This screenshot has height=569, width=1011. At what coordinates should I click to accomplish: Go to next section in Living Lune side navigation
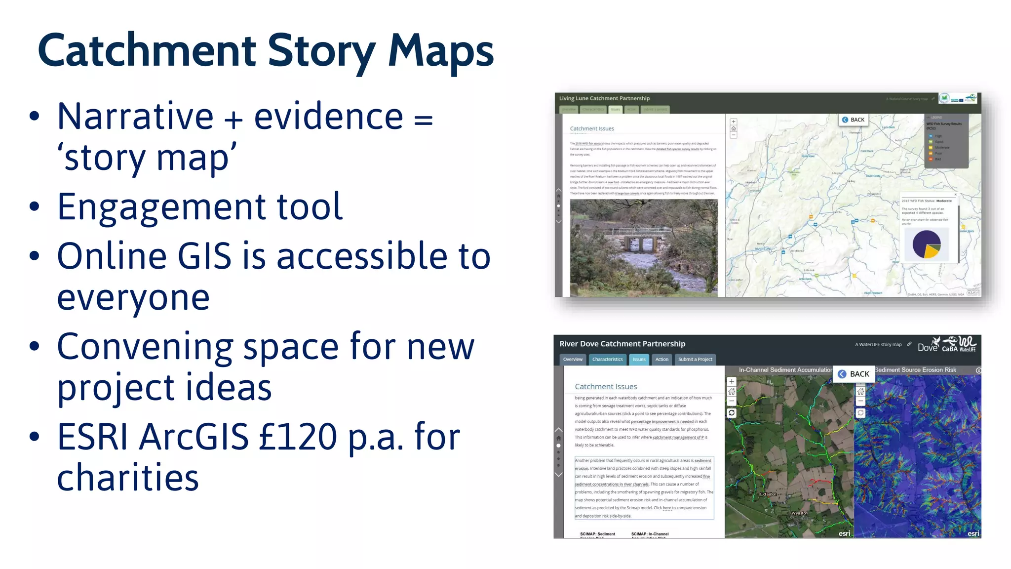coord(558,222)
